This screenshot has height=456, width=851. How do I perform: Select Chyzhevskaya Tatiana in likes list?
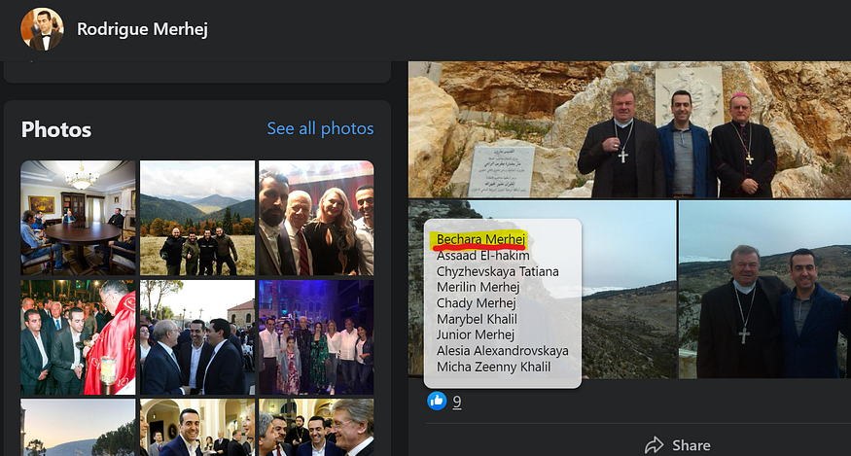click(498, 271)
